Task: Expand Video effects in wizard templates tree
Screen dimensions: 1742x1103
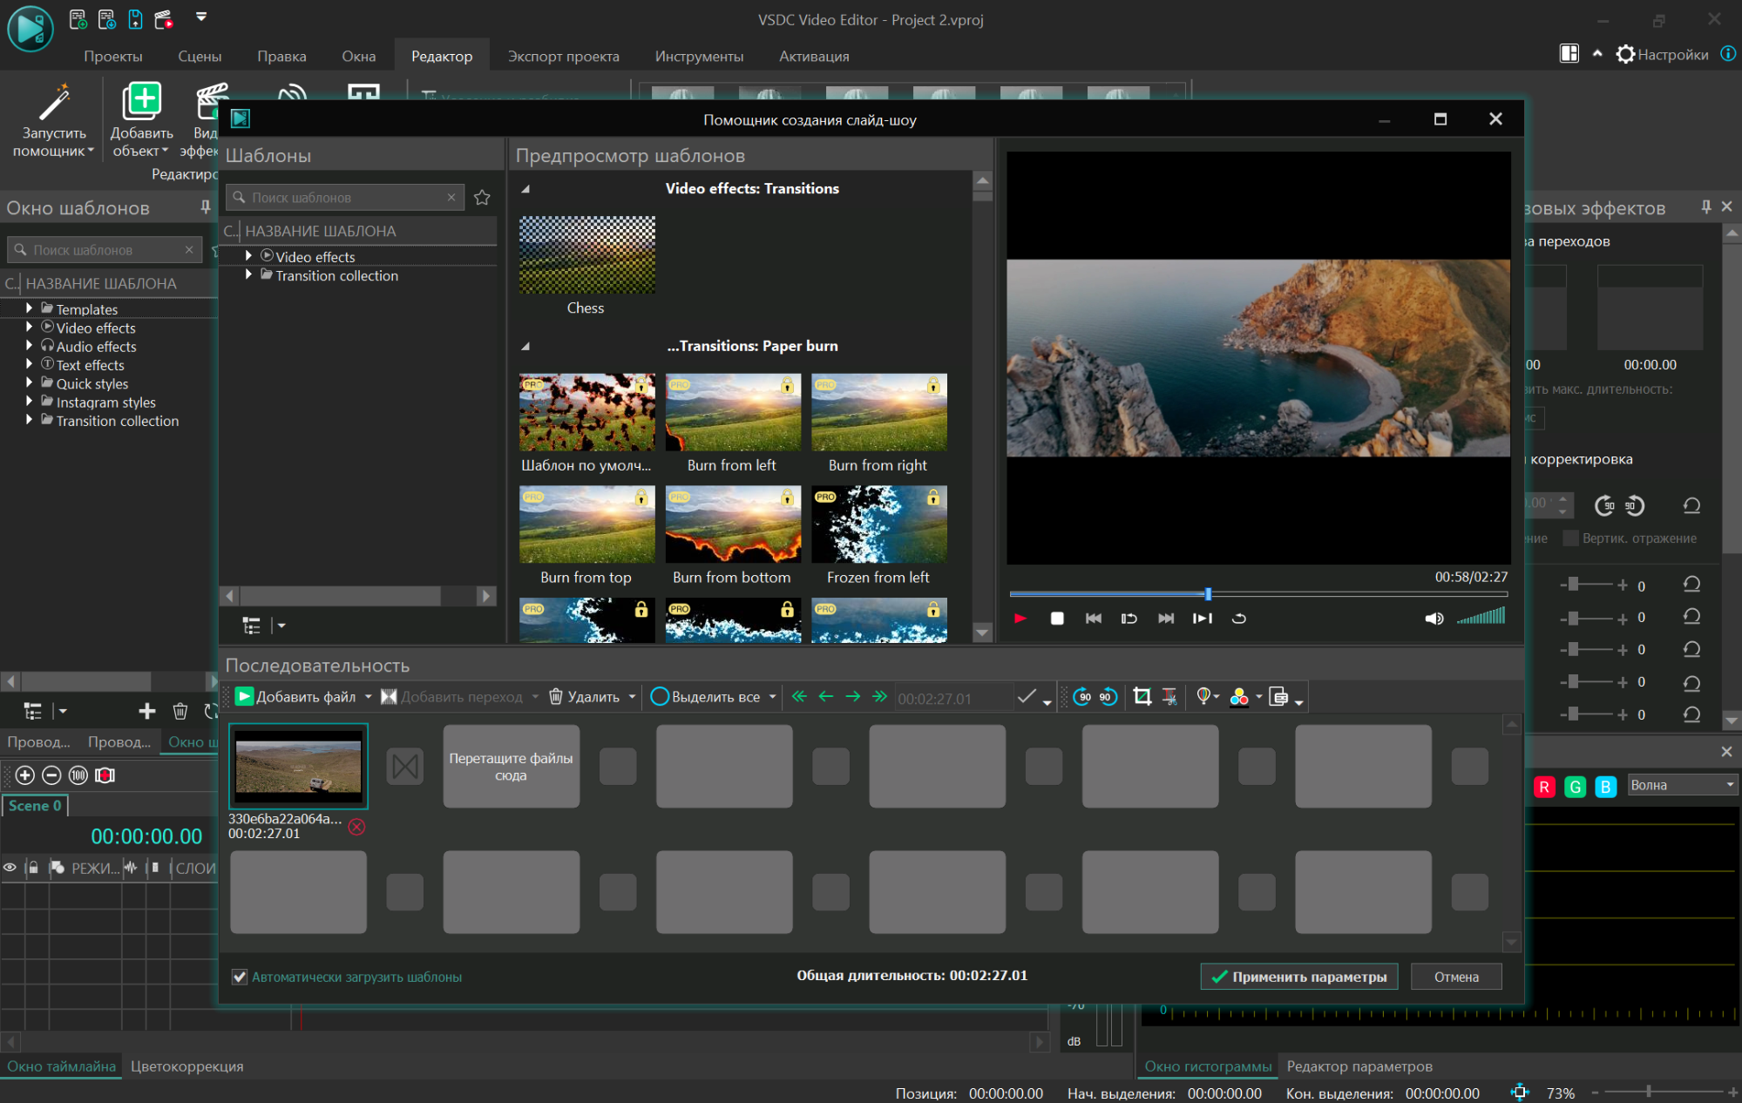Action: click(x=249, y=256)
